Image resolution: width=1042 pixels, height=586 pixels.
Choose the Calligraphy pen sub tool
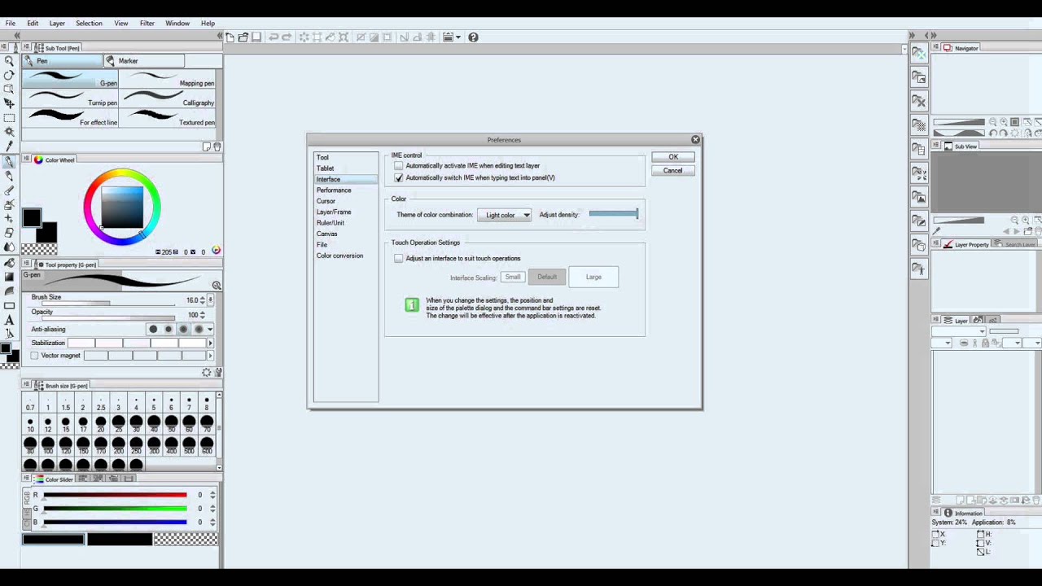coord(169,99)
